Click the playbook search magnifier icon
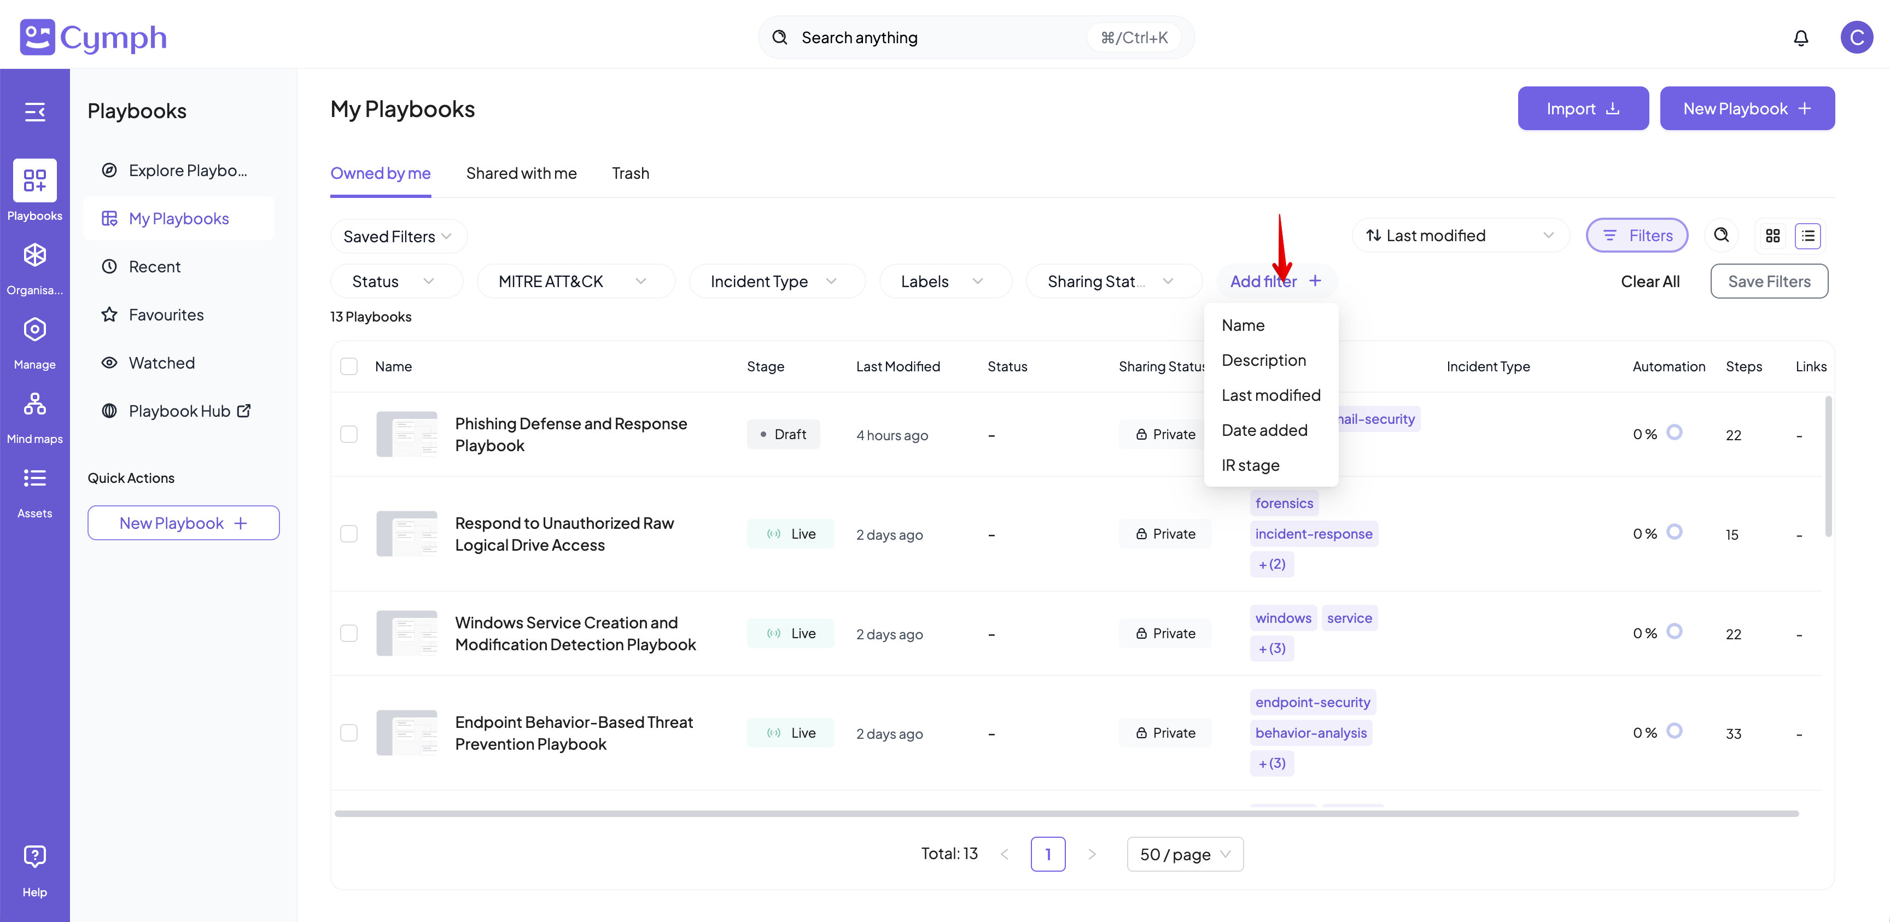Screen dimensions: 1890x922 pyautogui.click(x=1721, y=235)
